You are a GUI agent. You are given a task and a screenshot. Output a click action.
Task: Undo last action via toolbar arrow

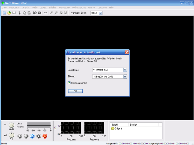coord(35,13)
